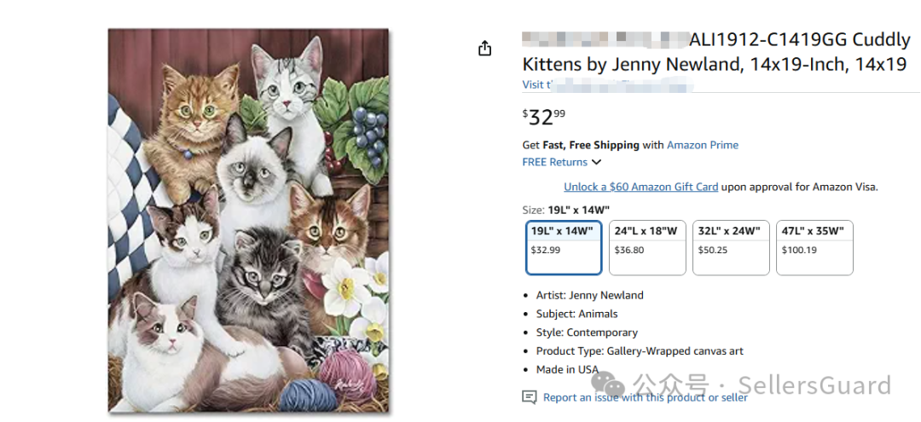Image resolution: width=921 pixels, height=422 pixels.
Task: Visit the brand store link under title
Action: 605,85
